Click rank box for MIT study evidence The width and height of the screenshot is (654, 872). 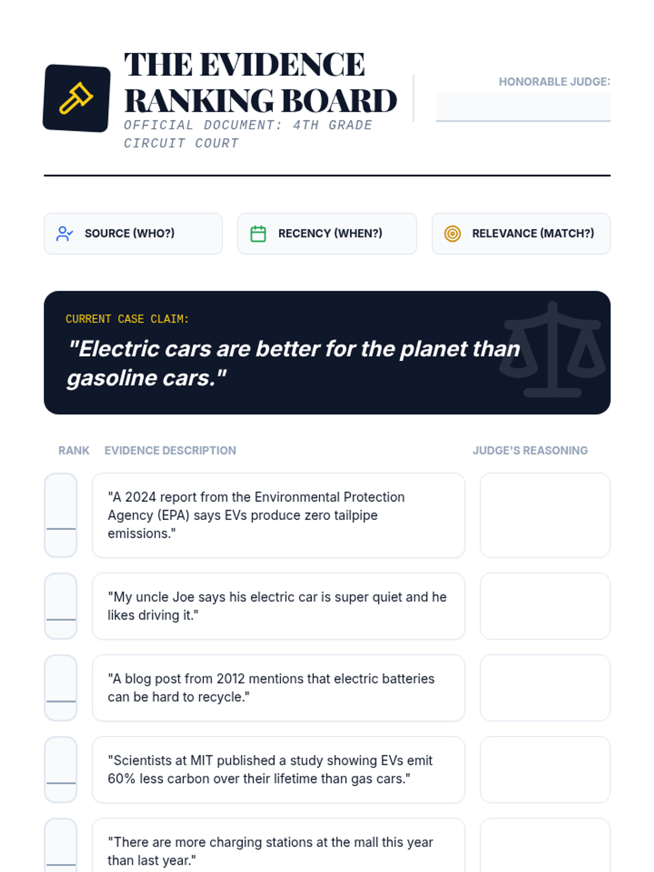pos(60,769)
